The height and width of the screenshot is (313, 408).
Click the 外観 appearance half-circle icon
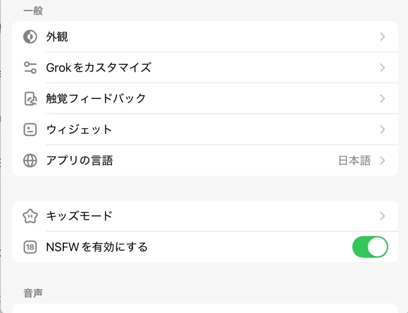[x=30, y=37]
